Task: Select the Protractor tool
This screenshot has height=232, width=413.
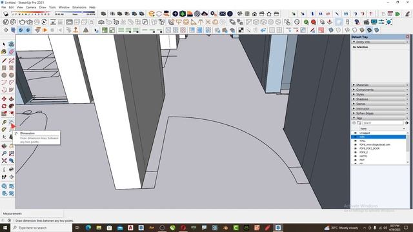Action: pos(4,130)
